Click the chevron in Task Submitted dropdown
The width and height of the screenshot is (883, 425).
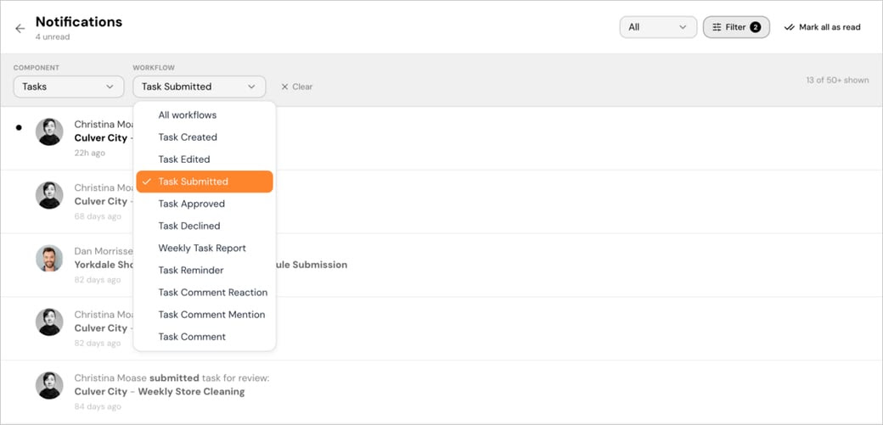(x=251, y=87)
